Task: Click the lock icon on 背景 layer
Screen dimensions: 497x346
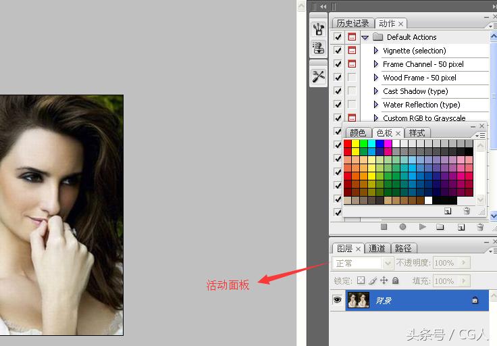Action: pos(475,300)
